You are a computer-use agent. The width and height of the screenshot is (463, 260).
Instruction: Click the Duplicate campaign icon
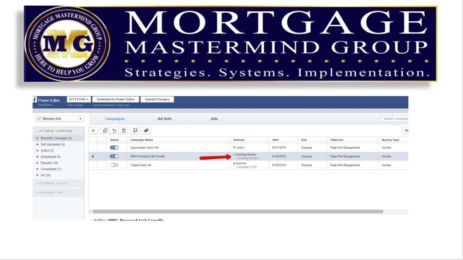point(105,131)
